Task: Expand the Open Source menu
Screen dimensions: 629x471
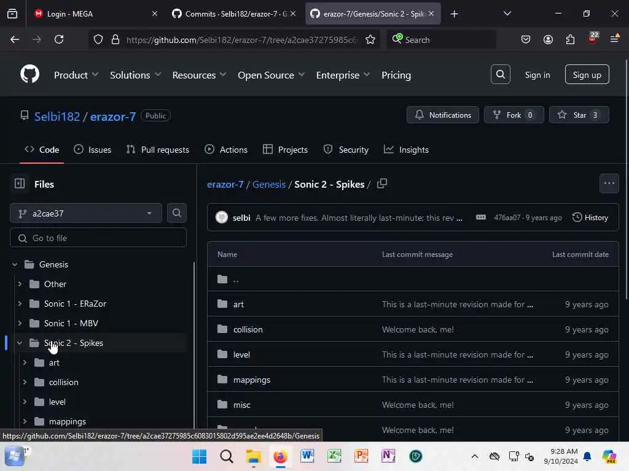Action: [271, 75]
